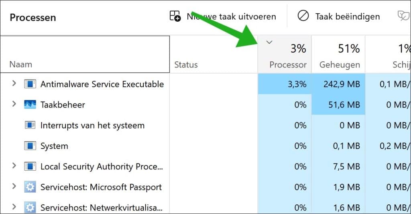This screenshot has height=214, width=411.
Task: Expand the Taakbeheer process group
Action: click(x=14, y=104)
